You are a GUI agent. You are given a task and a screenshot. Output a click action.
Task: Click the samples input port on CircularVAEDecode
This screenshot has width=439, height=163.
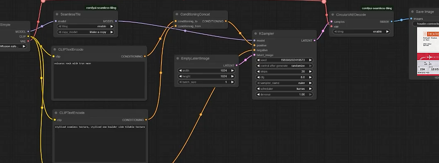331,21
